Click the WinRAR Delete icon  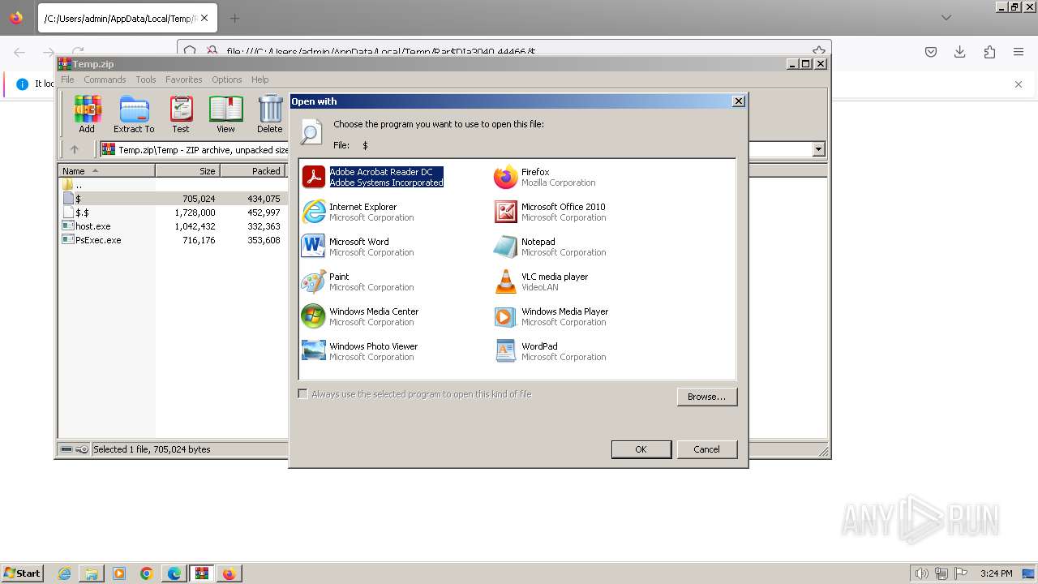[269, 114]
